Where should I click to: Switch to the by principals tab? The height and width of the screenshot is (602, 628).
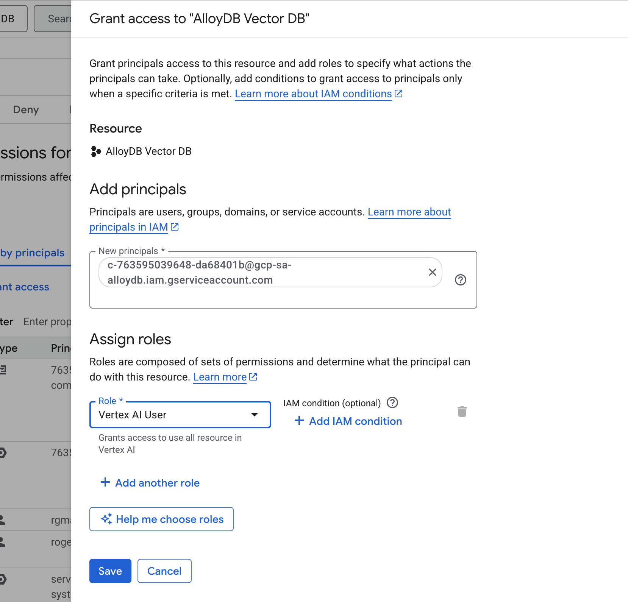[32, 253]
